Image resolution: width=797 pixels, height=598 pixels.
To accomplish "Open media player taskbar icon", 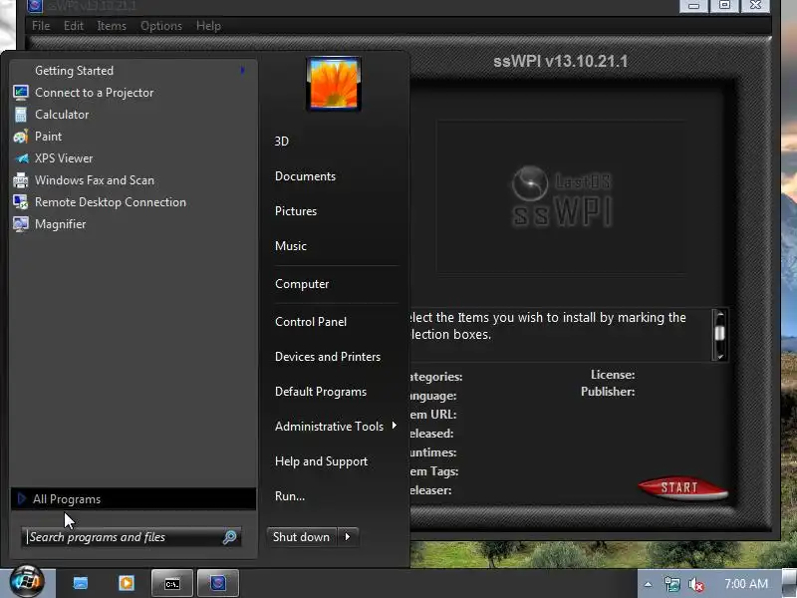I will pos(127,583).
